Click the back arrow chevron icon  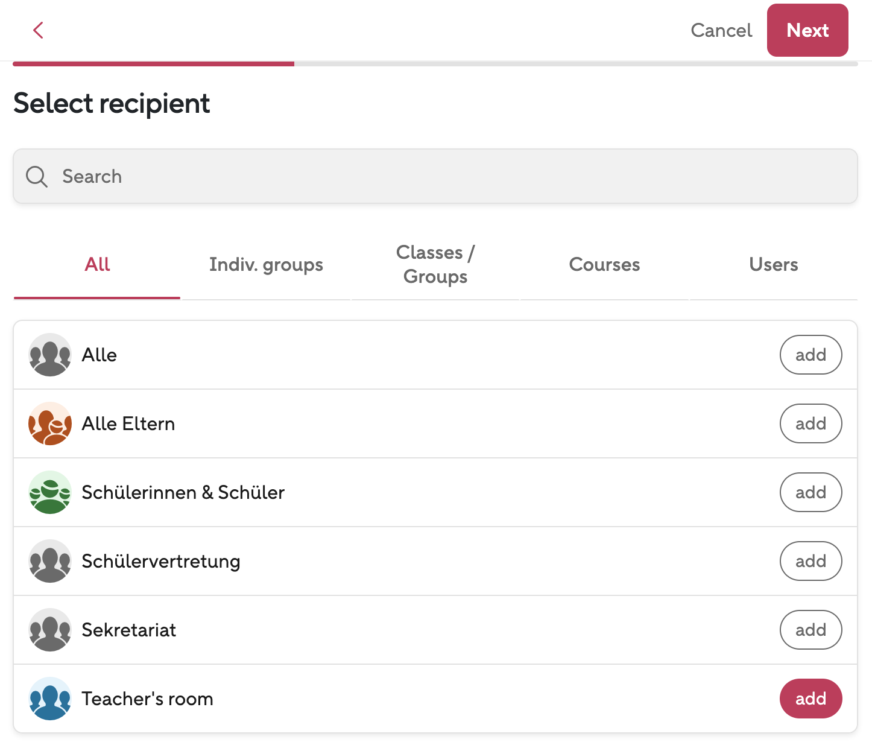click(38, 30)
